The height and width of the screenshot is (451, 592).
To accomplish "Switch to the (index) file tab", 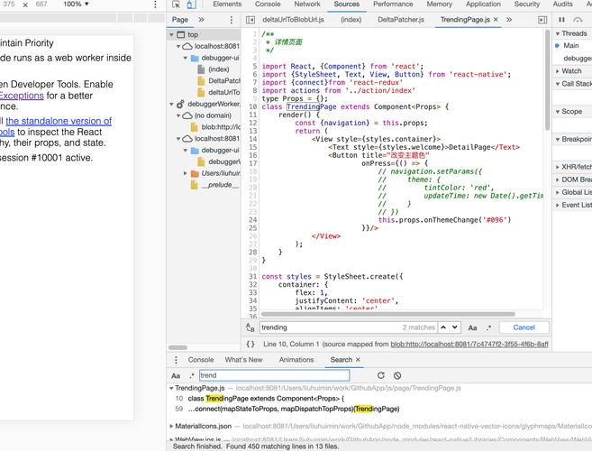I will point(351,20).
